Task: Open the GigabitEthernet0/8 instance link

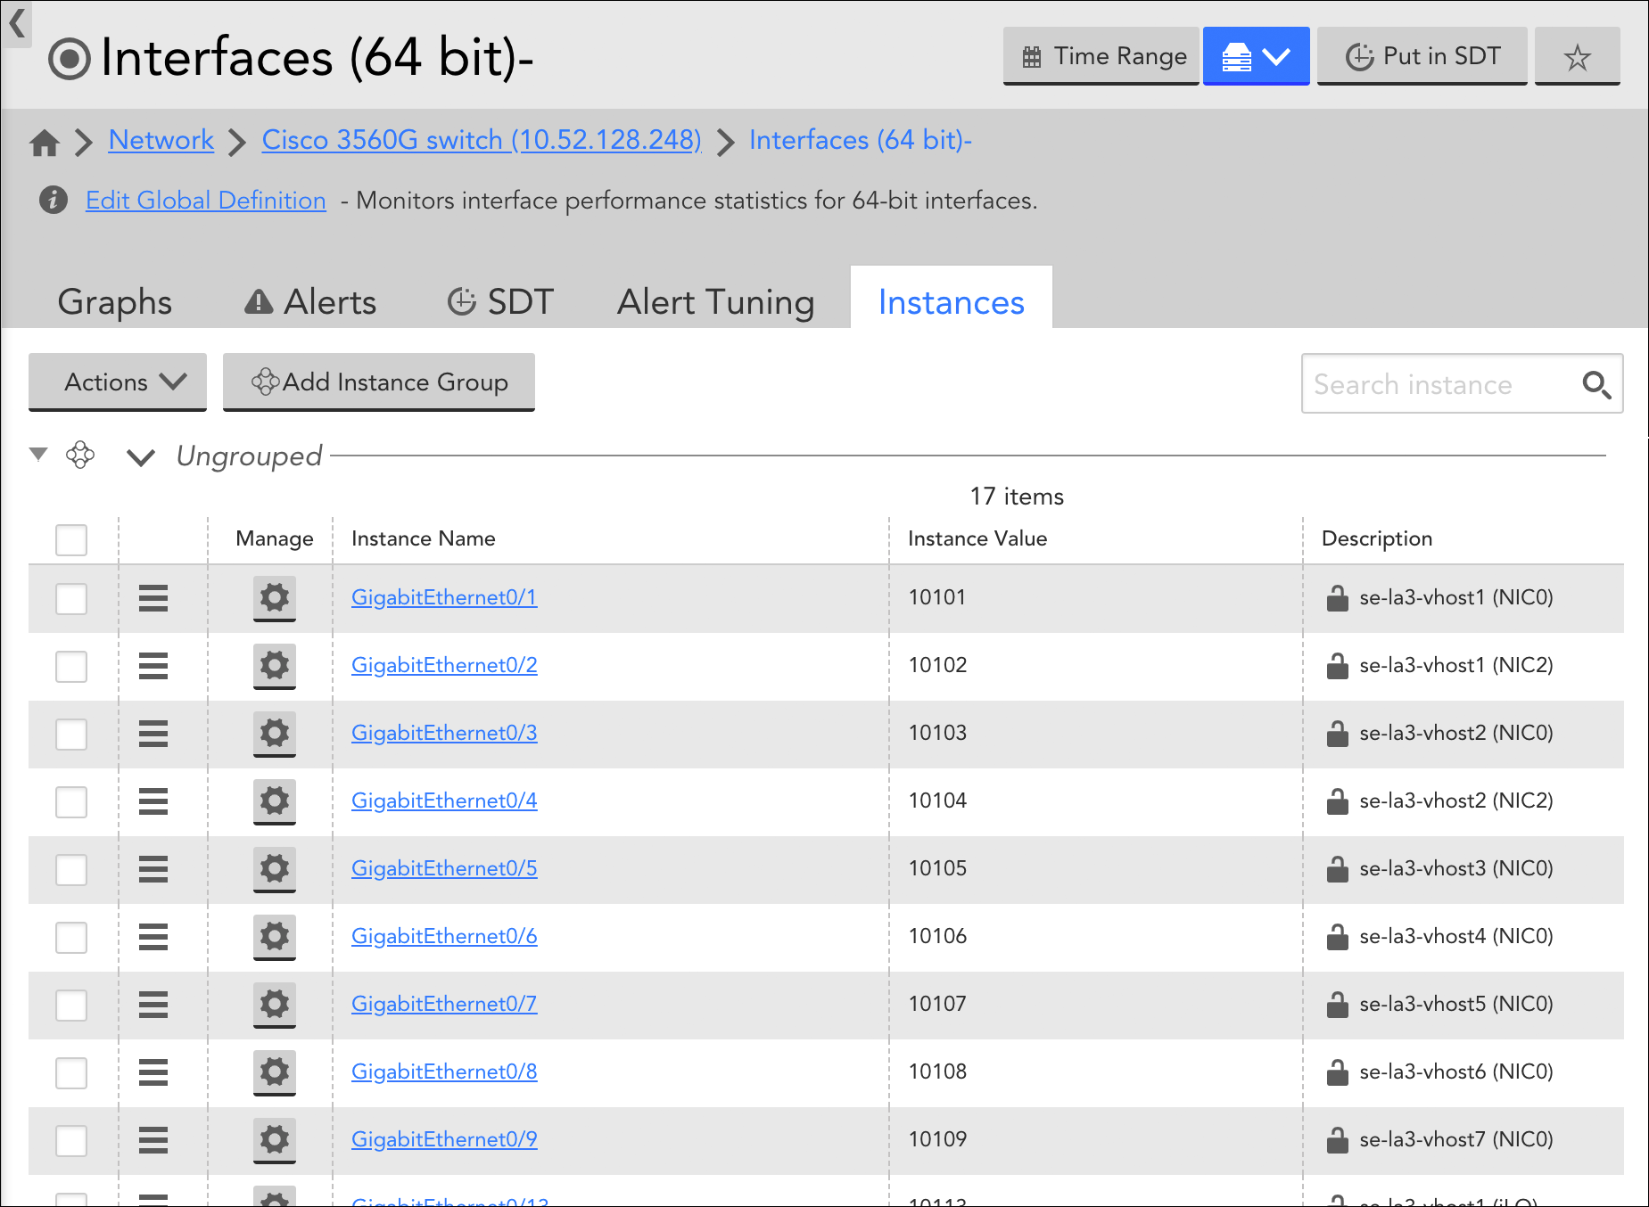Action: coord(444,1072)
